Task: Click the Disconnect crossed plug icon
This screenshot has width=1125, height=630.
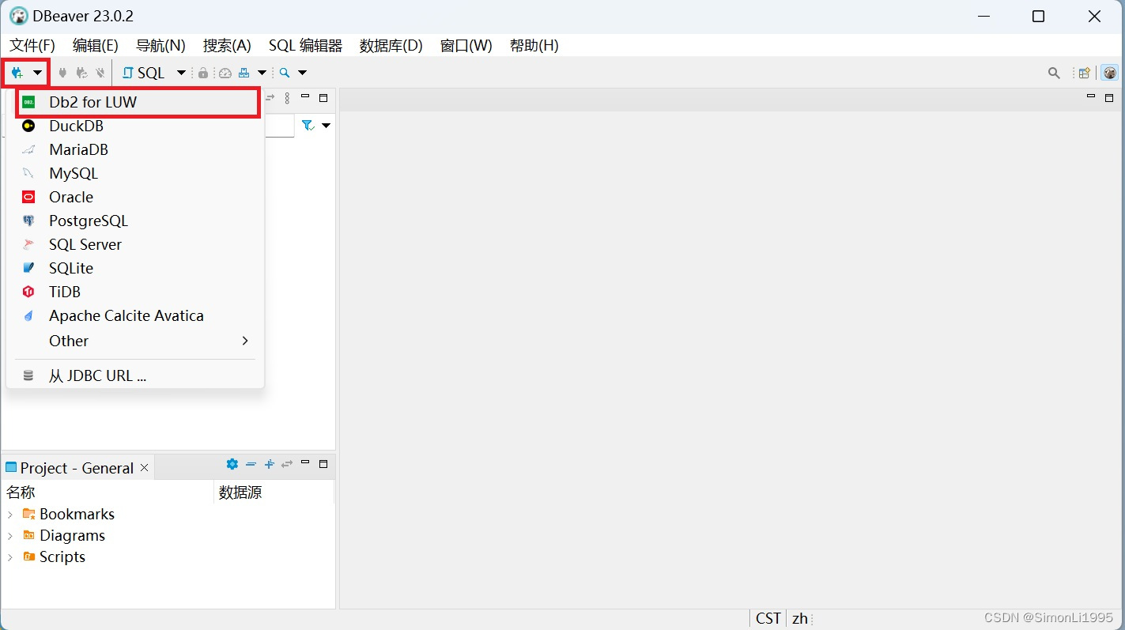Action: pyautogui.click(x=100, y=73)
